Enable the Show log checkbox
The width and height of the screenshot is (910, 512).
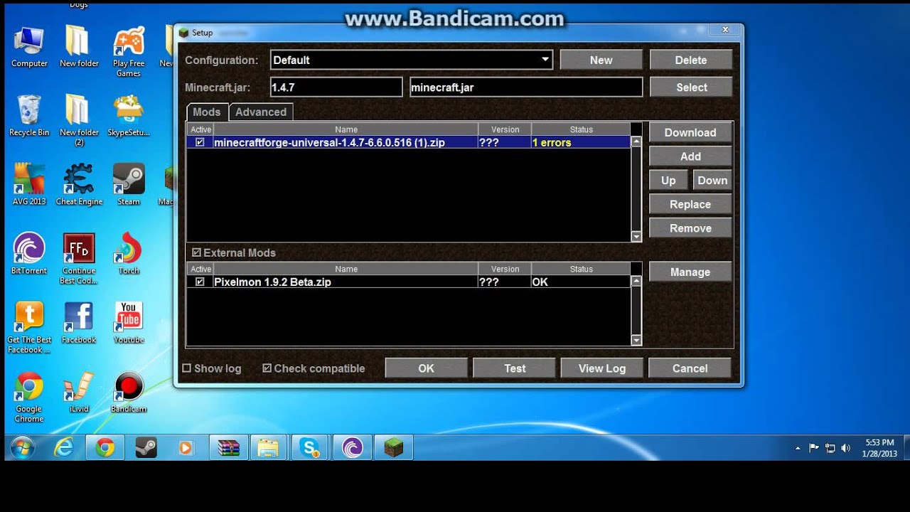pyautogui.click(x=187, y=368)
